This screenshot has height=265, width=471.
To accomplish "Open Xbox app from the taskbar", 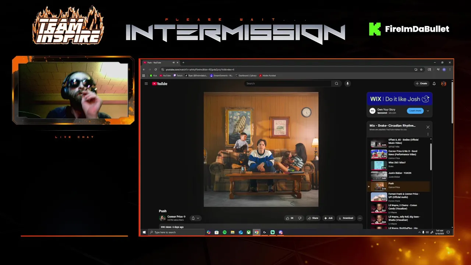I will [249, 232].
